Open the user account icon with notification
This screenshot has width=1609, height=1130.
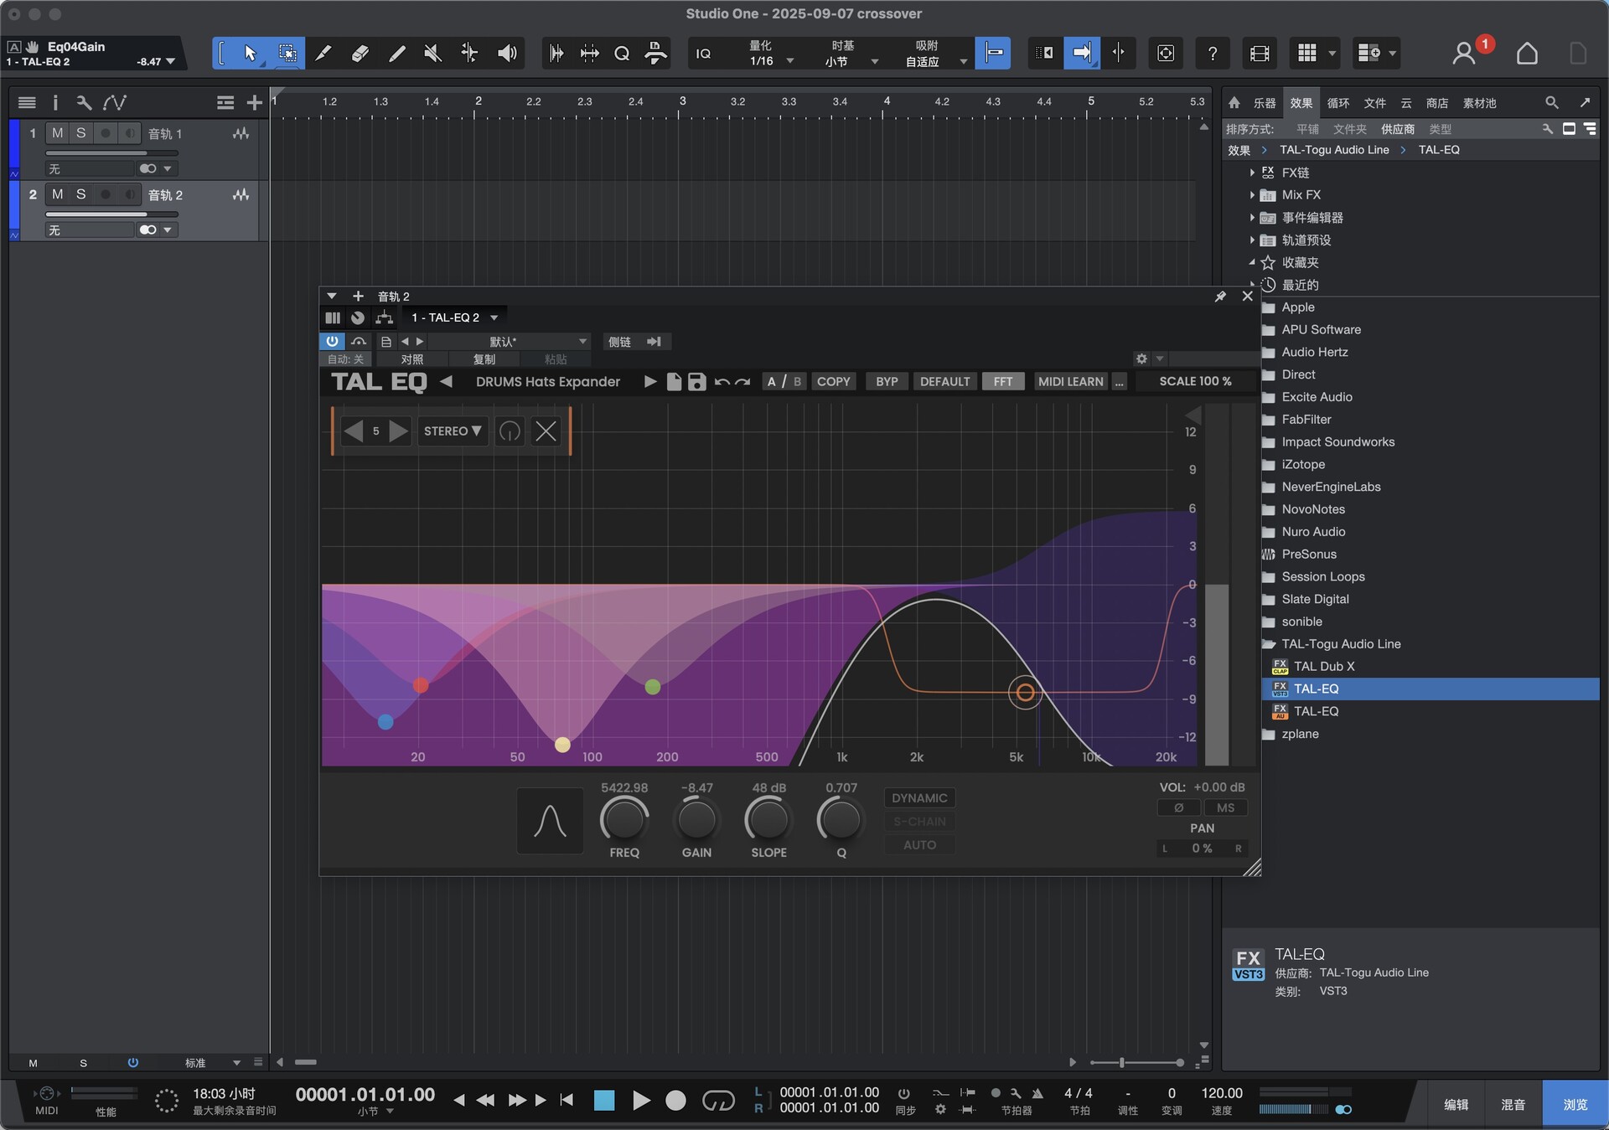point(1464,54)
